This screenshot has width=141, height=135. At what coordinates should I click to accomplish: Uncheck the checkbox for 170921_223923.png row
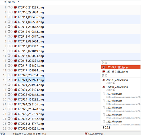9,80
